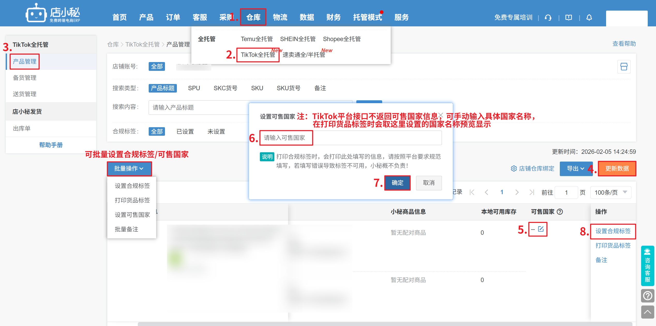Click the back-to-top arrow button
This screenshot has height=326, width=656.
click(x=647, y=312)
